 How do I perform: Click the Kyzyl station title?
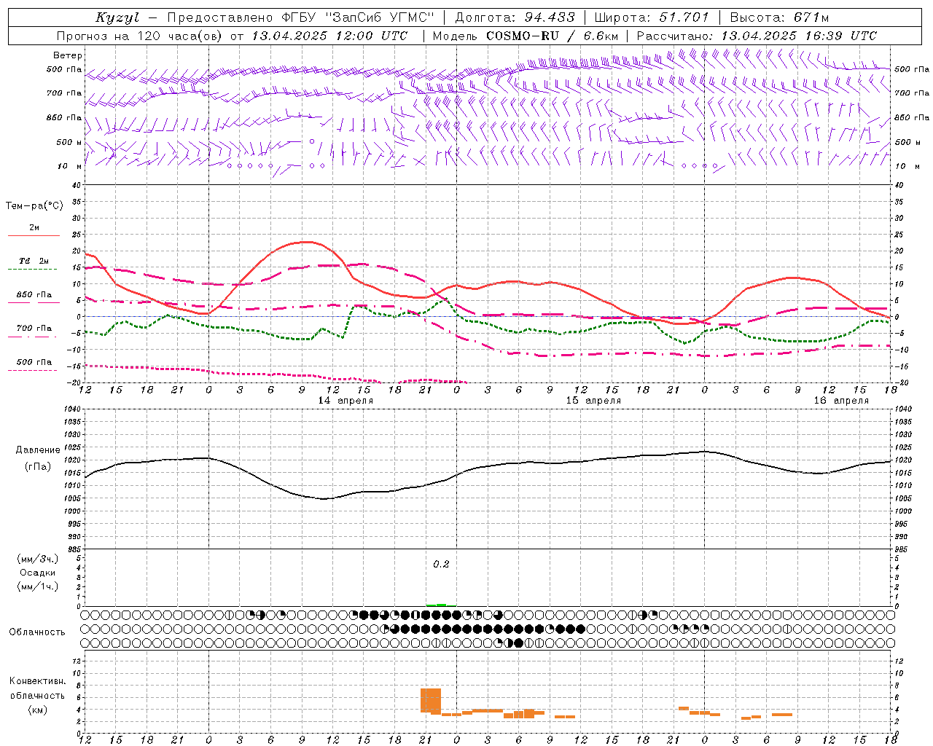click(x=117, y=17)
